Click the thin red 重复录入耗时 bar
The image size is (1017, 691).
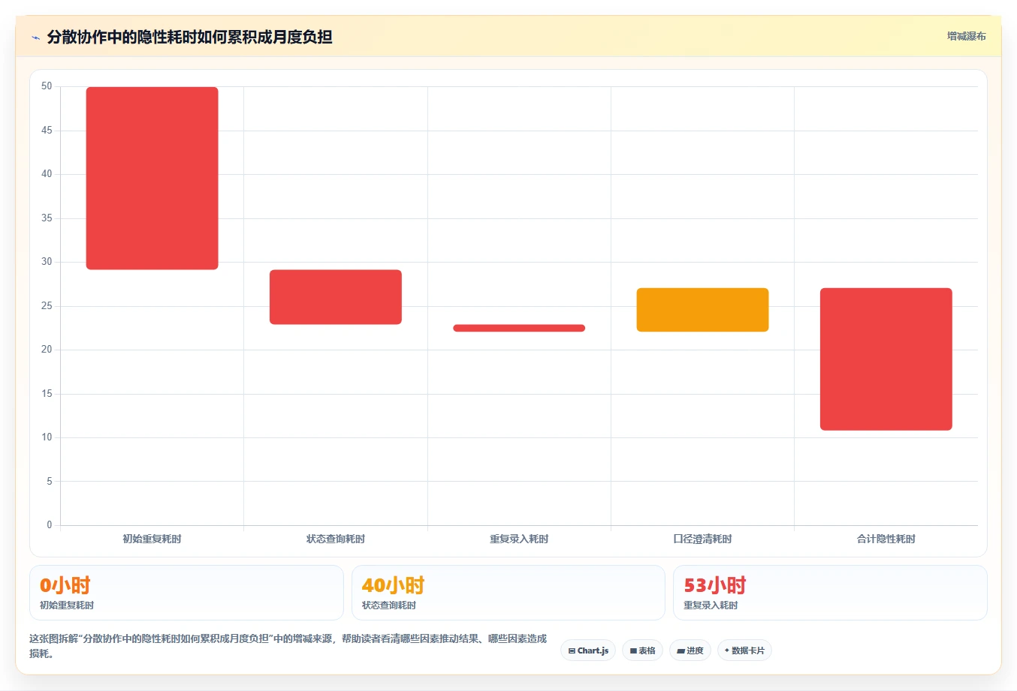519,328
